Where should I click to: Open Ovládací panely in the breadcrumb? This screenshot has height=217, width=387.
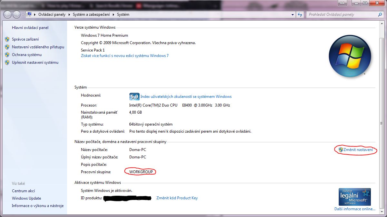(52, 14)
